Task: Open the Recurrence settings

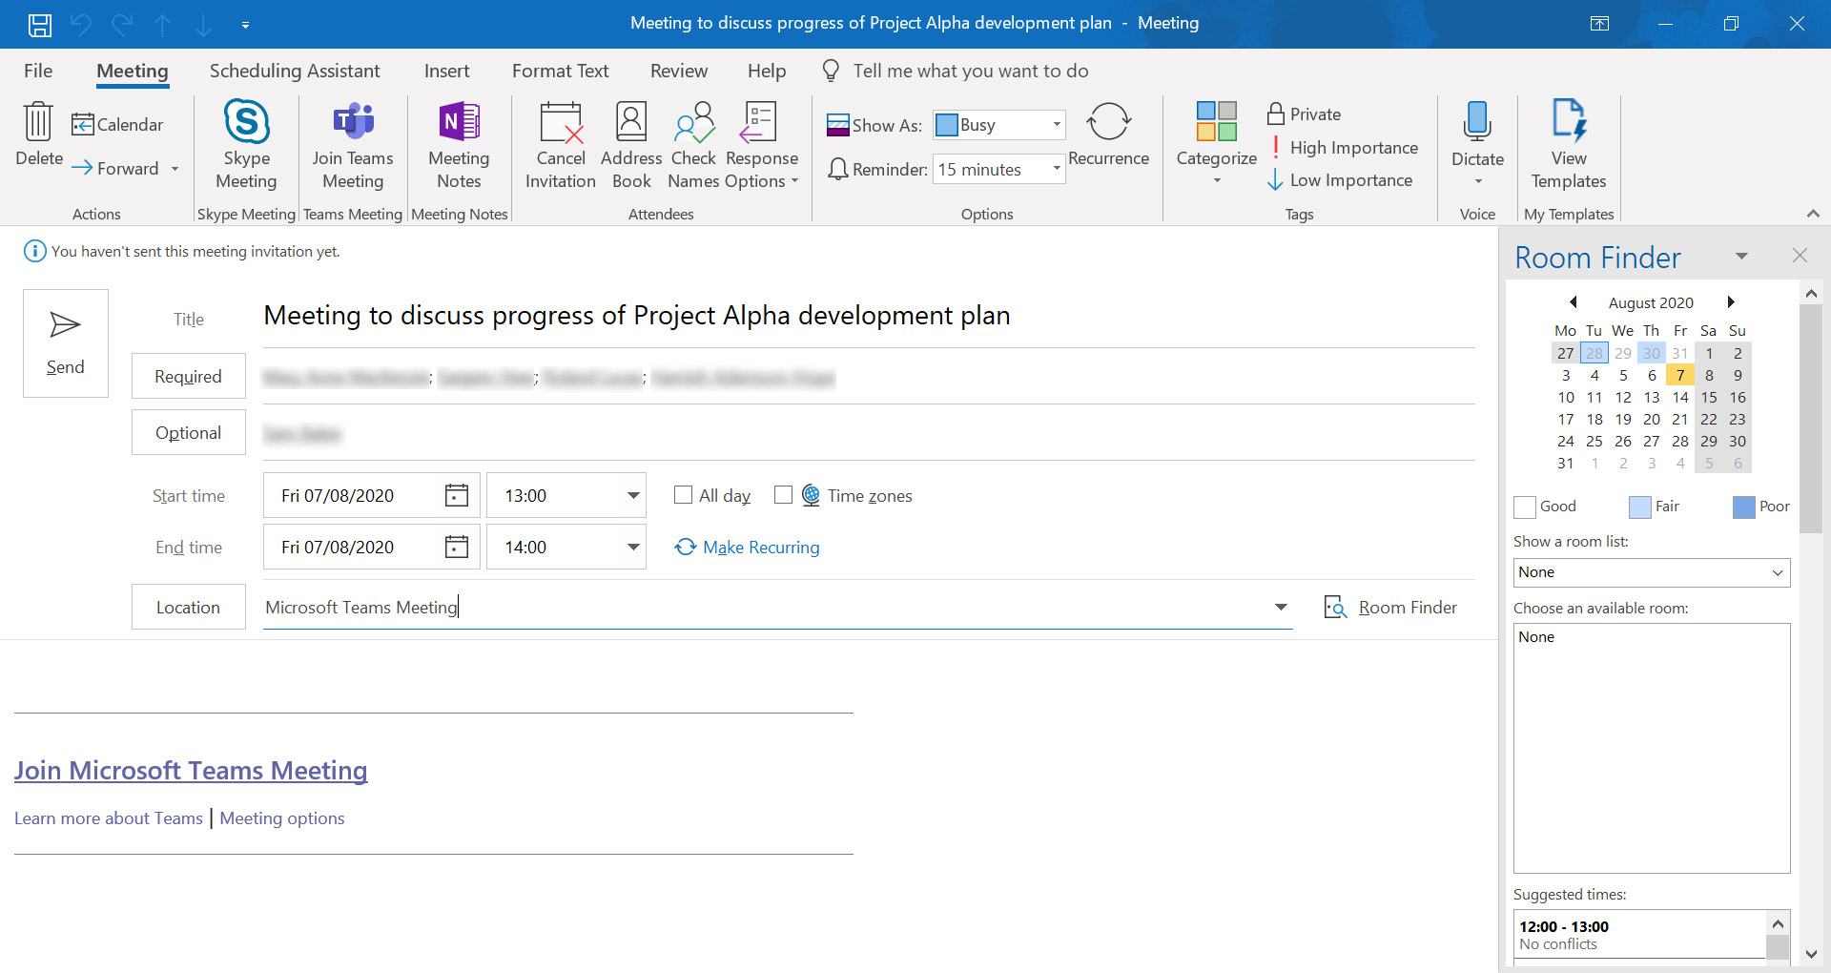Action: (x=1108, y=123)
